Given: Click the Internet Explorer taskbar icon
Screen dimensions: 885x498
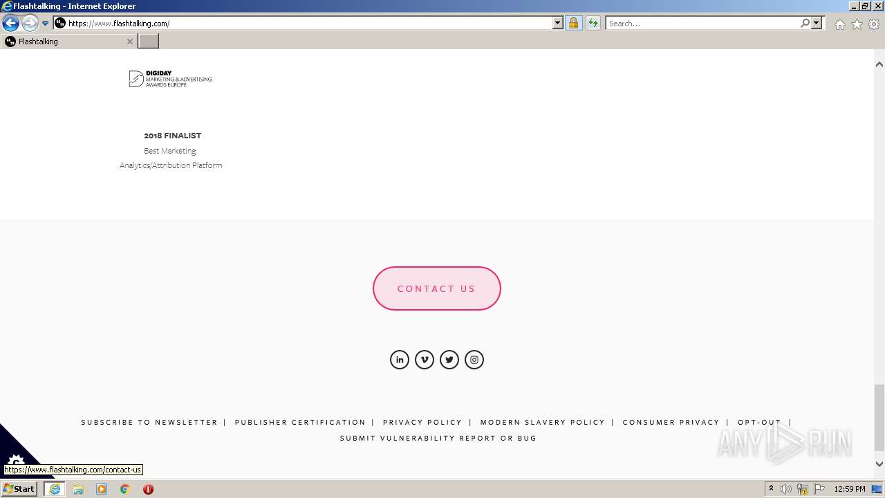Looking at the screenshot, I should click(55, 489).
